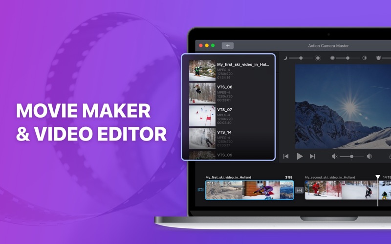
Task: Click the 01:00:17 duration under VTS_14
Action: 224,145
